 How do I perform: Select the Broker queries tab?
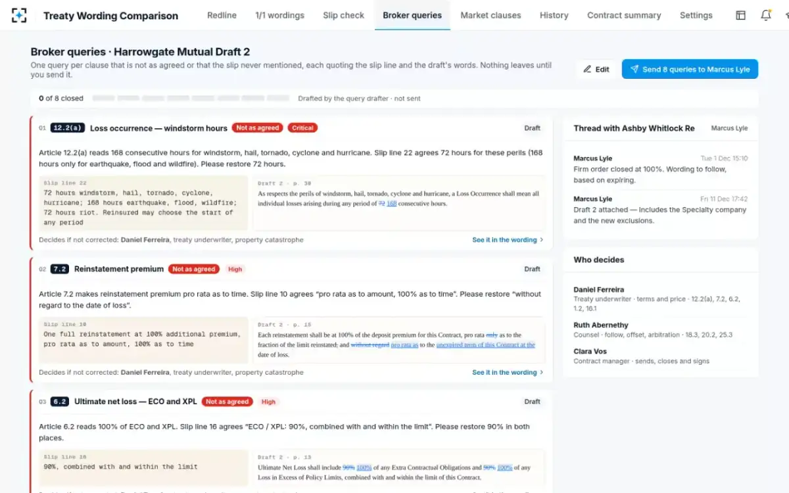coord(412,15)
